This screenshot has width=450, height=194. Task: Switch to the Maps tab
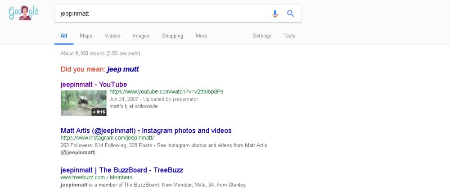point(86,36)
